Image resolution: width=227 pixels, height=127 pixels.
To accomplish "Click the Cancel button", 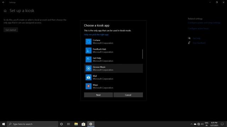I will (x=128, y=95).
